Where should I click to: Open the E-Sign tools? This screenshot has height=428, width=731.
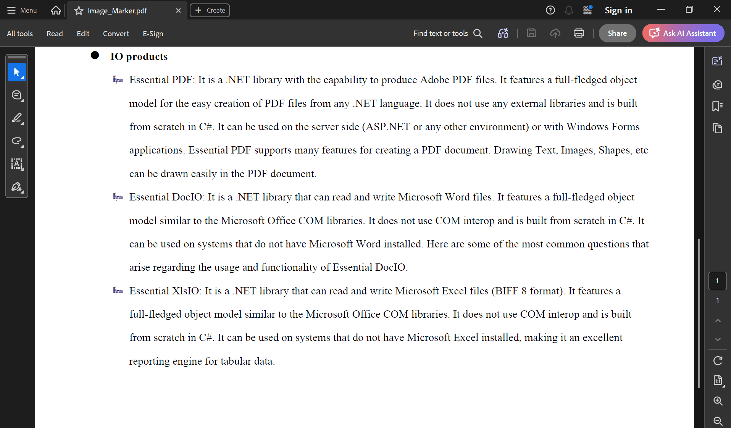(153, 34)
